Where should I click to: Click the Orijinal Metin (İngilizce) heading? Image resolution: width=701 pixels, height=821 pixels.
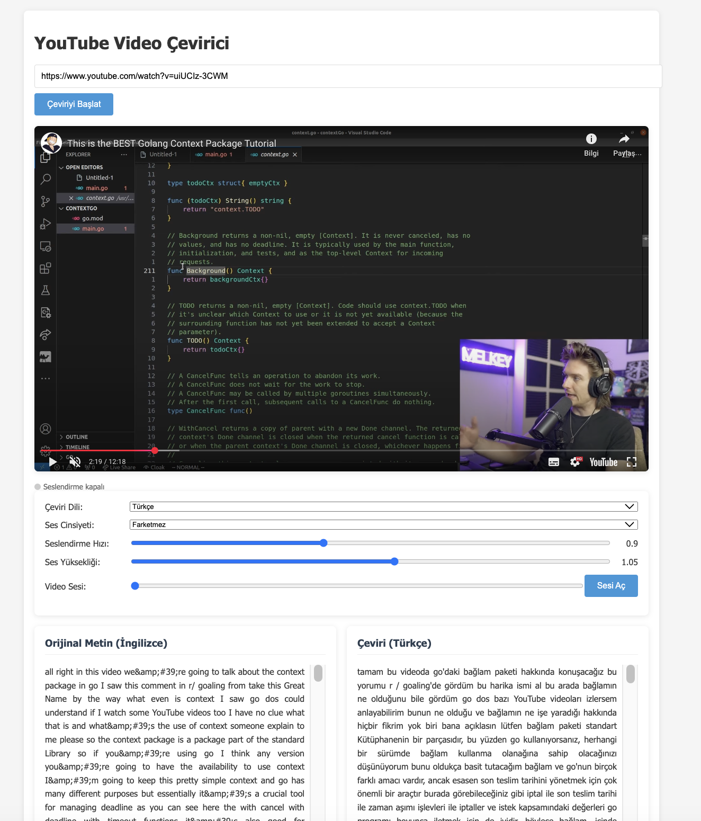pos(106,644)
